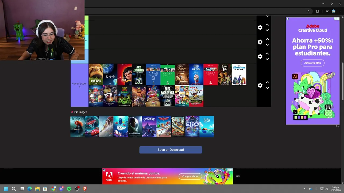Pick the Luca poster

coord(207,127)
